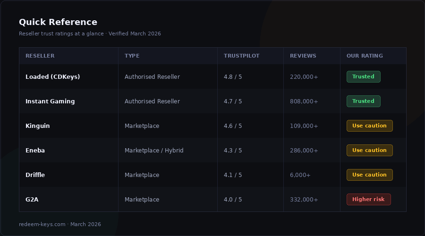
Task: Click Driffle's Use caution badge
Action: pyautogui.click(x=369, y=175)
